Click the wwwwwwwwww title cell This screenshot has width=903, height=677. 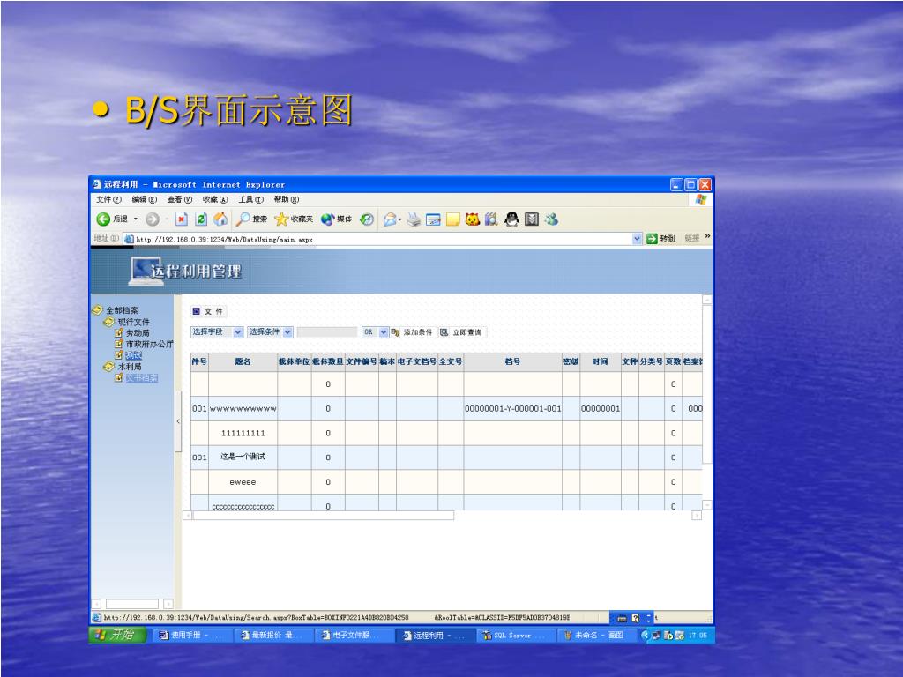[x=243, y=409]
